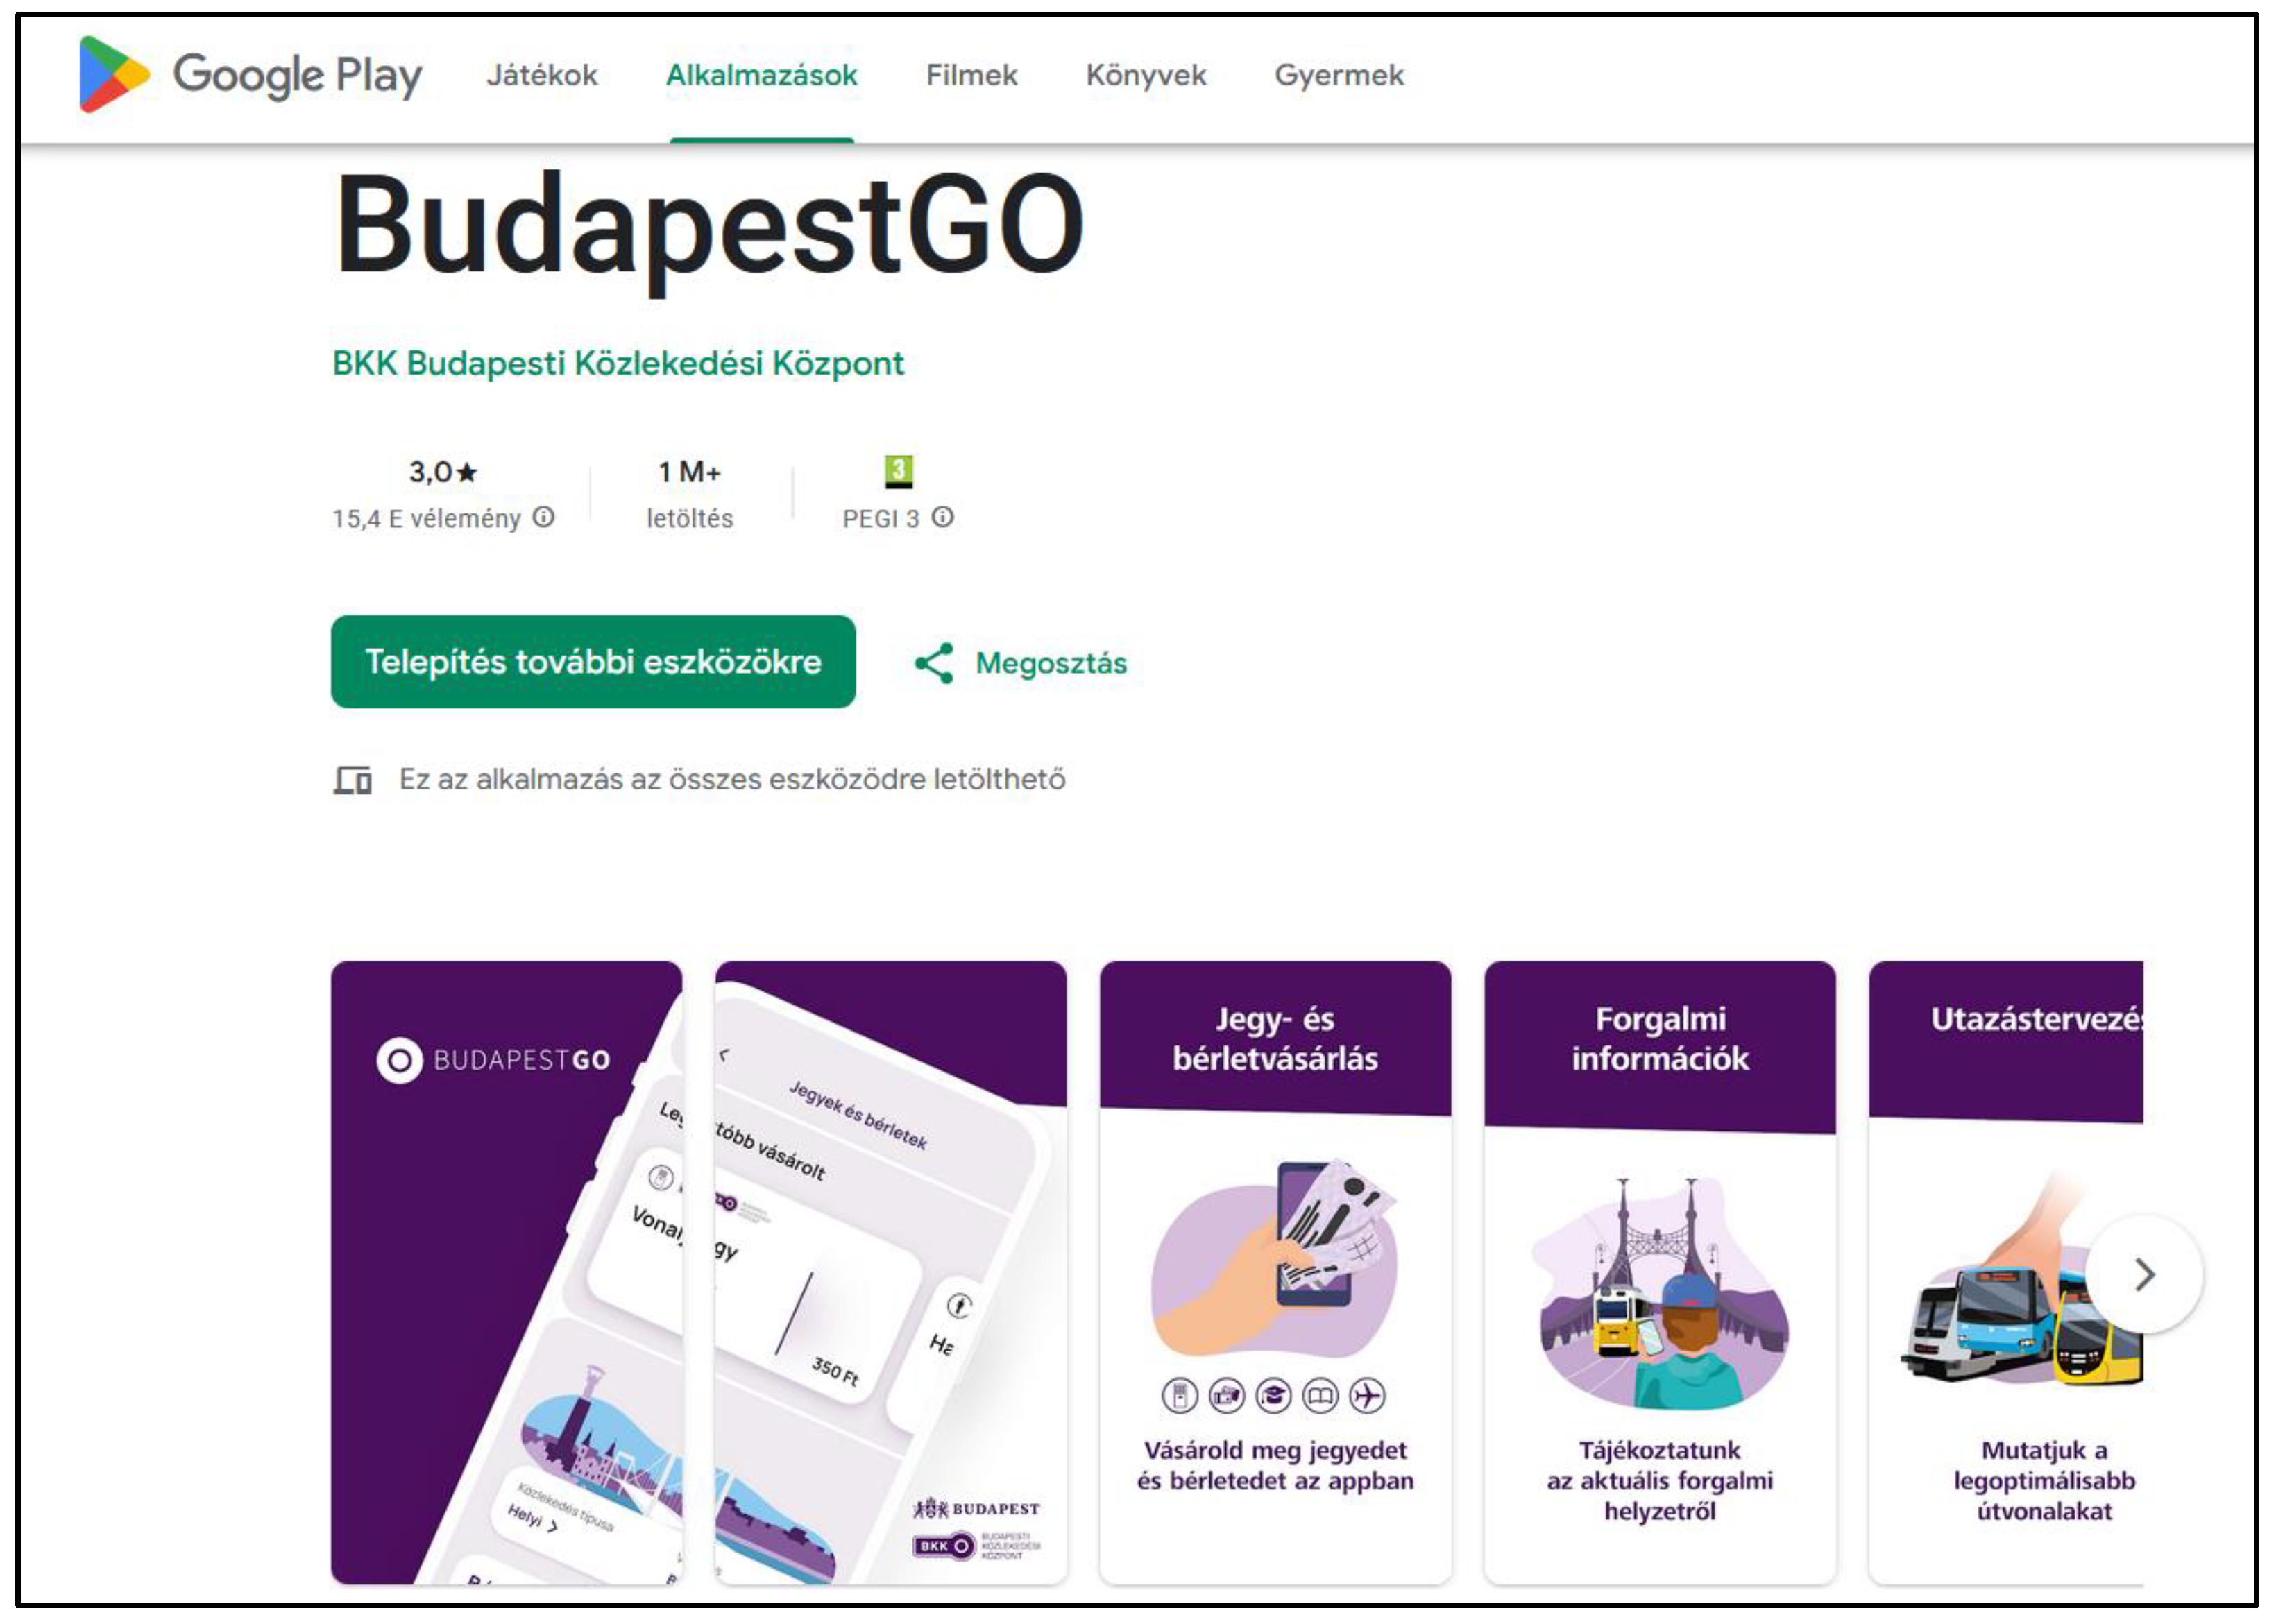Select the Alkalmazások tab
Image resolution: width=2276 pixels, height=1624 pixels.
pos(761,75)
